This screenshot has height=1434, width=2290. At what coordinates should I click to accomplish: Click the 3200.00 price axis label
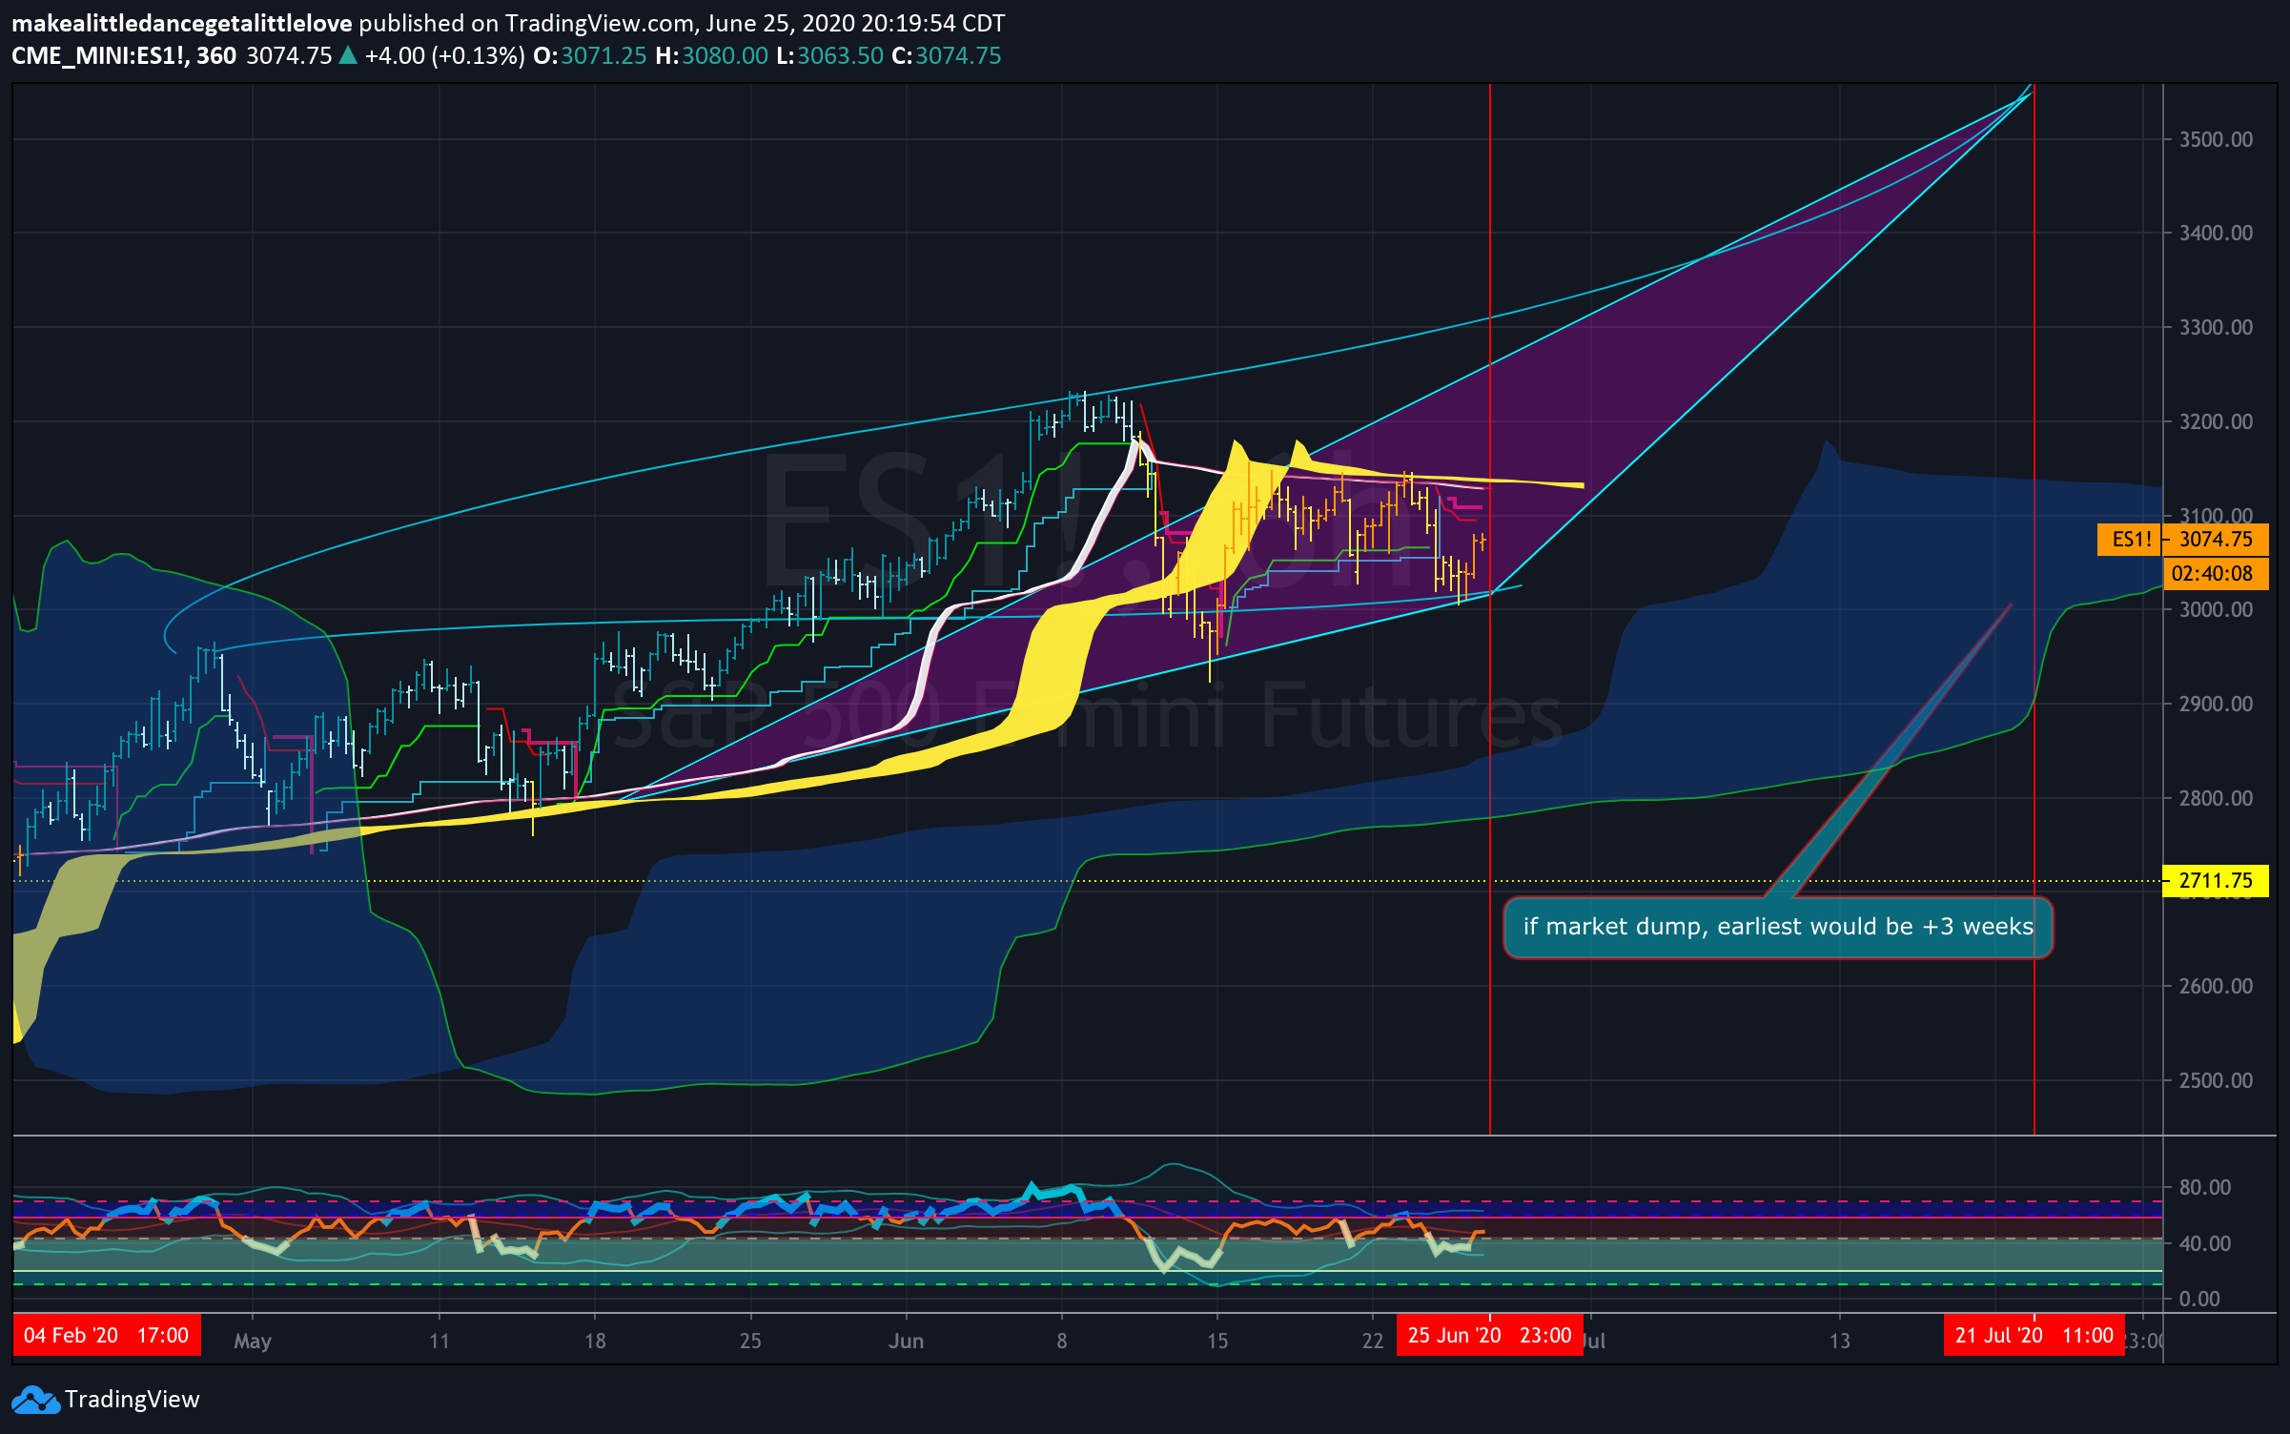pos(2216,421)
